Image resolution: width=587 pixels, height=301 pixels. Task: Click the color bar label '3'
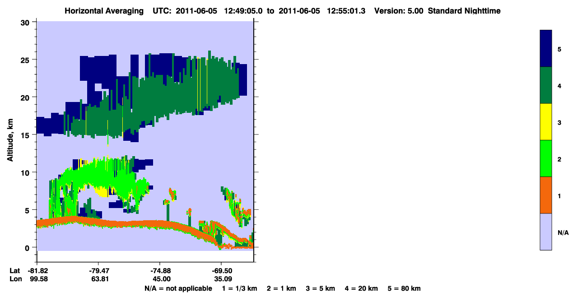(x=559, y=122)
